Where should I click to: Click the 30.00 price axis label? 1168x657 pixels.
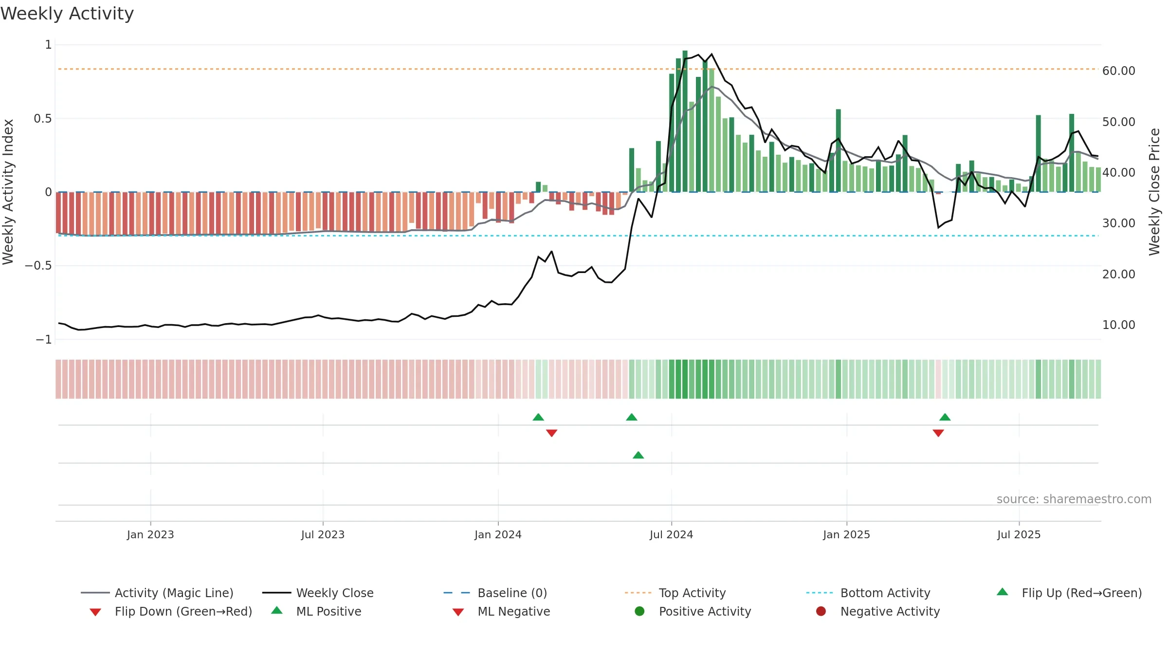(x=1118, y=223)
